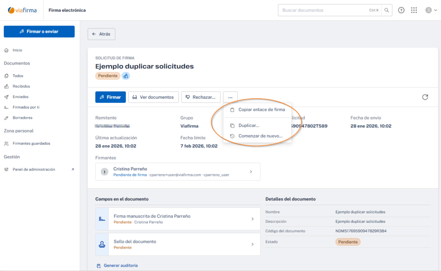The image size is (441, 271).
Task: Click the refresh icon beside action buttons
Action: tap(425, 97)
